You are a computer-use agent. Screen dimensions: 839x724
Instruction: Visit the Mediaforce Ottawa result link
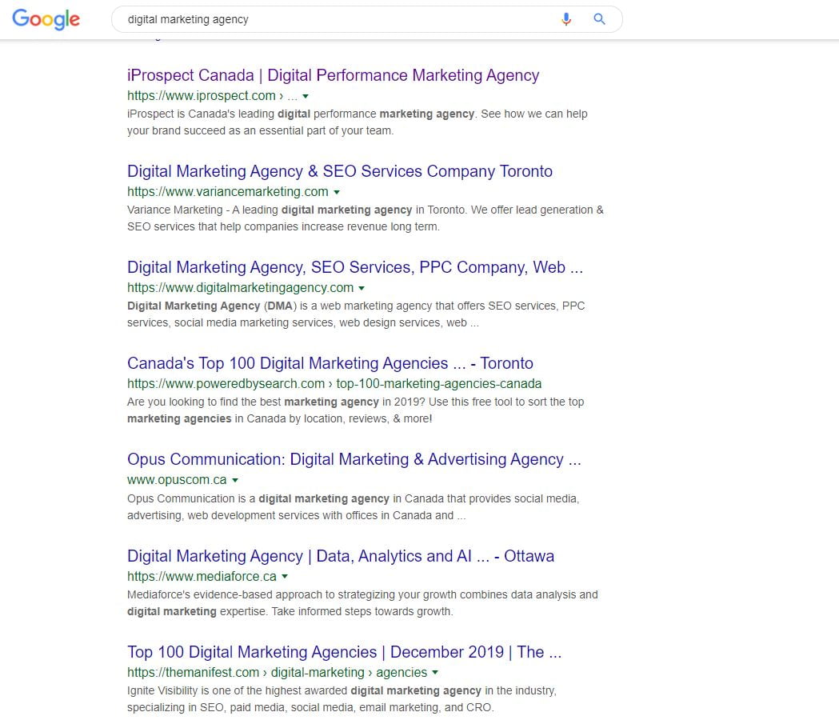pos(341,556)
